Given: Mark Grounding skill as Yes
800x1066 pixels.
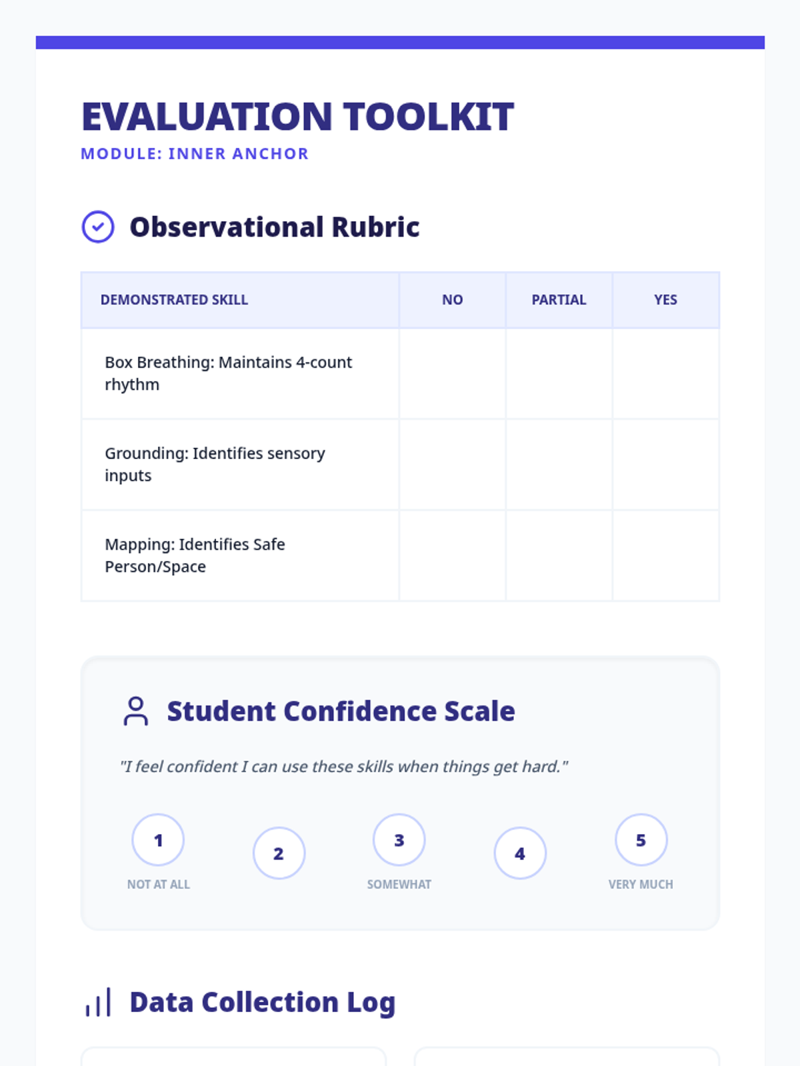Looking at the screenshot, I should 666,464.
